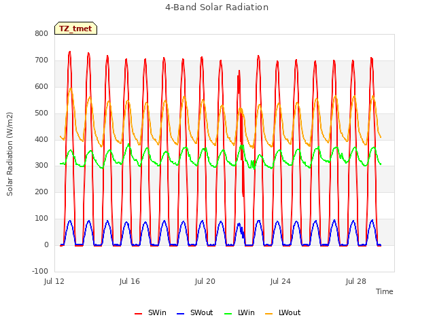Click the green LWin legend color marker
The image size is (435, 326).
[228, 314]
